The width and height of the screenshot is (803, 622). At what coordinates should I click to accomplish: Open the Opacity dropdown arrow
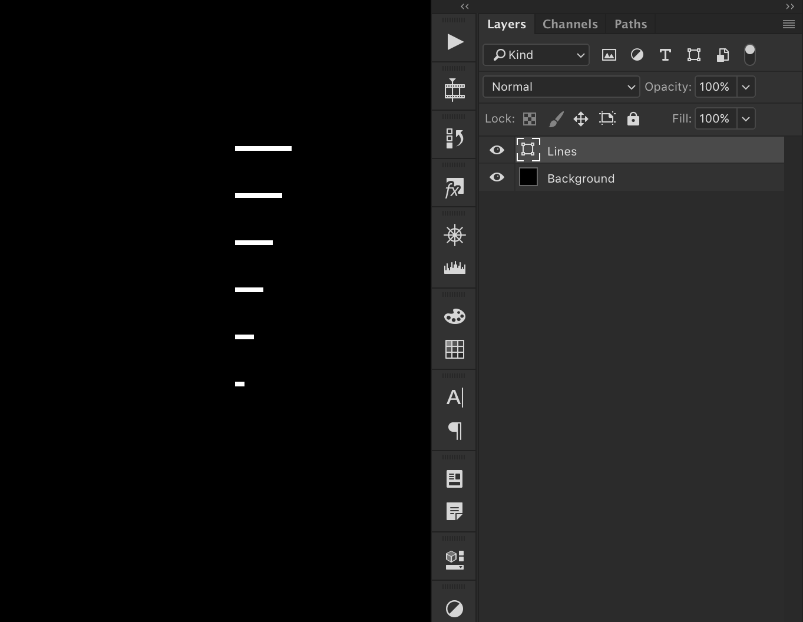point(745,87)
